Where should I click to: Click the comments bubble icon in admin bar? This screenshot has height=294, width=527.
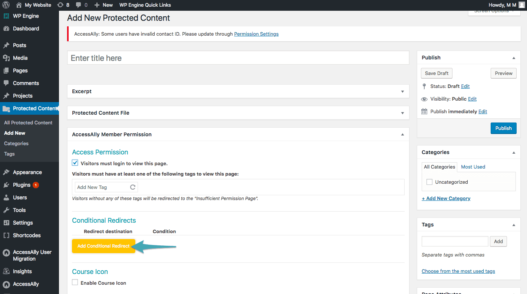pyautogui.click(x=78, y=5)
